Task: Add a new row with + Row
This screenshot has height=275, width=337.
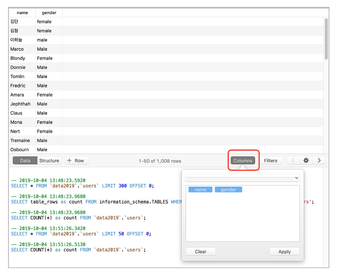Action: pyautogui.click(x=77, y=161)
